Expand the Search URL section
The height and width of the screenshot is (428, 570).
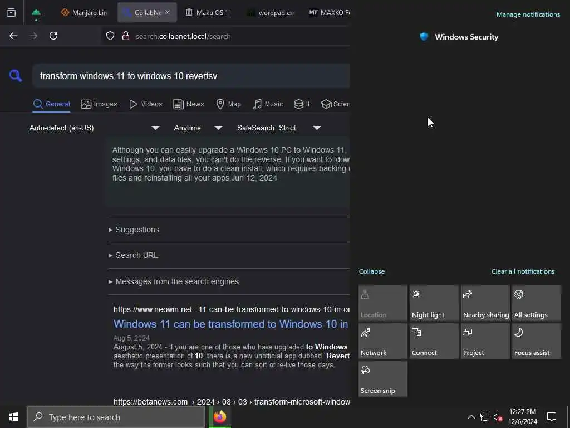coord(133,255)
